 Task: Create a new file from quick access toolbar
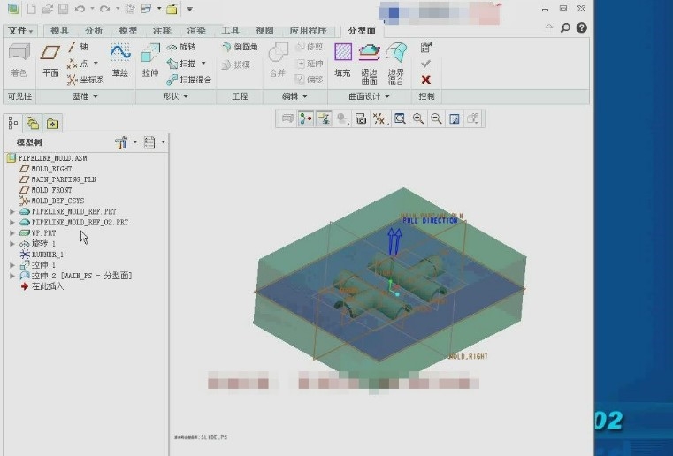coord(31,9)
